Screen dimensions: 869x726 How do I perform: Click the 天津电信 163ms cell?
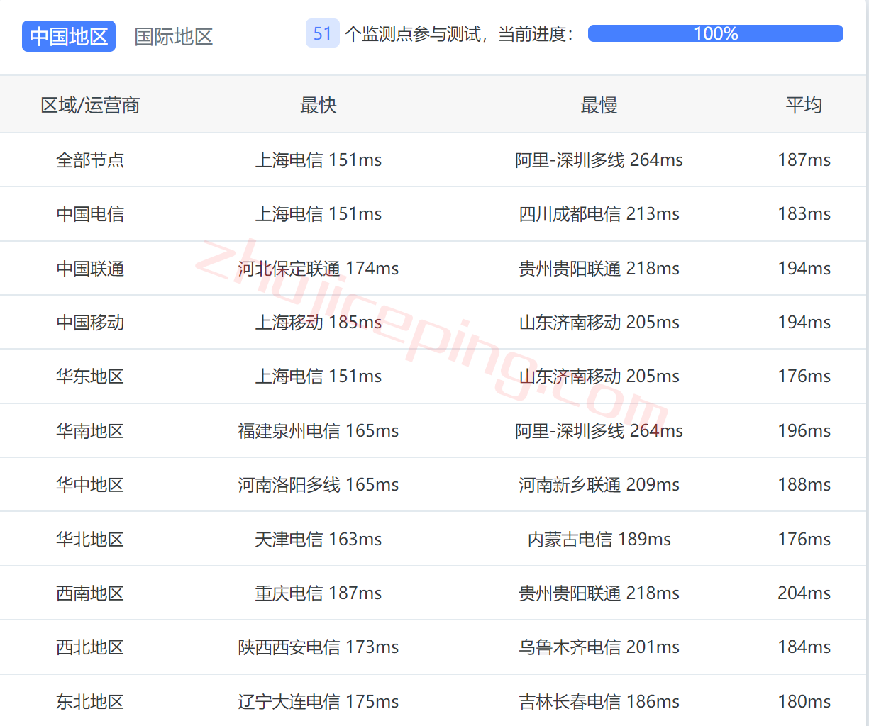[x=319, y=539]
